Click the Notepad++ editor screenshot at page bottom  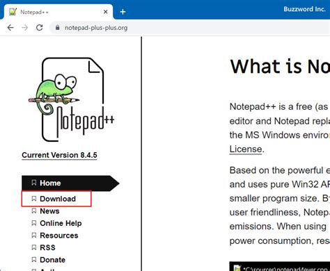280,266
